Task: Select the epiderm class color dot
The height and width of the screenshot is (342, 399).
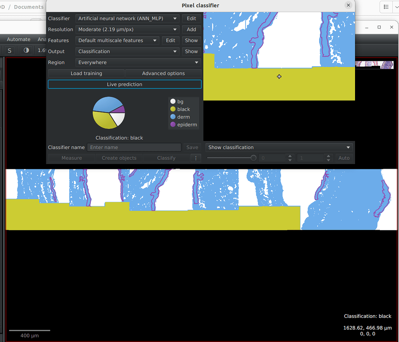Action: coord(172,125)
